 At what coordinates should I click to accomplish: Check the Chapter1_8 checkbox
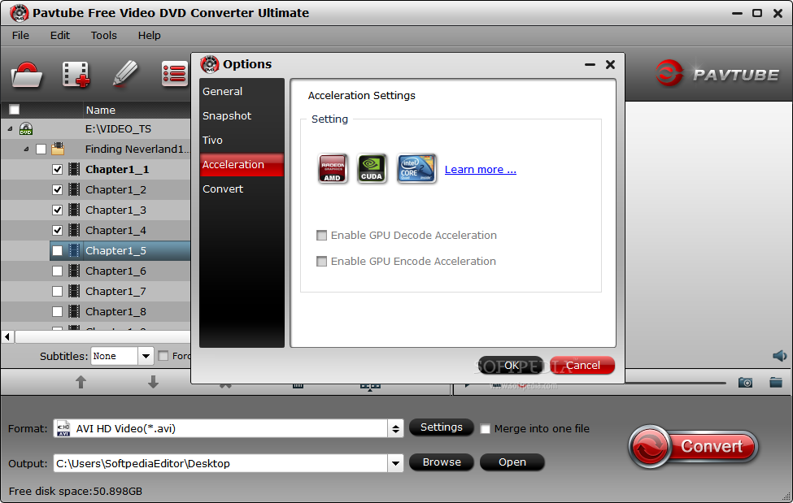tap(57, 311)
